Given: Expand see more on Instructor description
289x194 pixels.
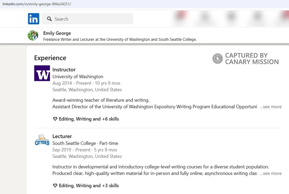Looking at the screenshot, I should click(x=271, y=107).
